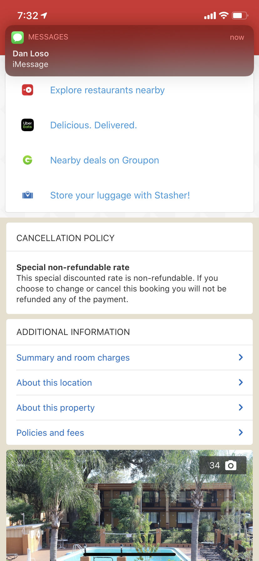The image size is (259, 561).
Task: Open Nearby deals on Groupon link
Action: click(104, 160)
